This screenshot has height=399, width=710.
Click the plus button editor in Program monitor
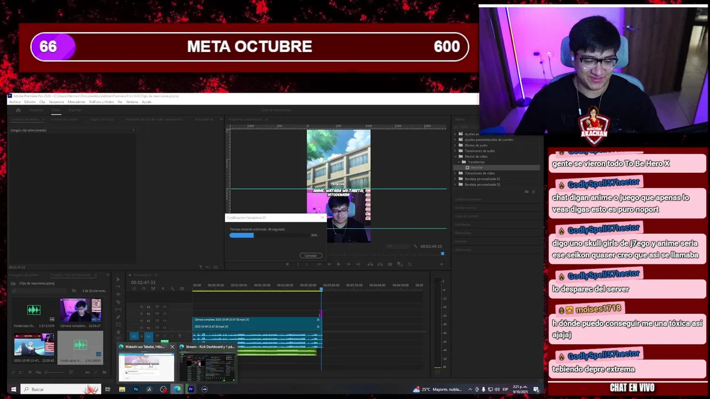tap(442, 264)
